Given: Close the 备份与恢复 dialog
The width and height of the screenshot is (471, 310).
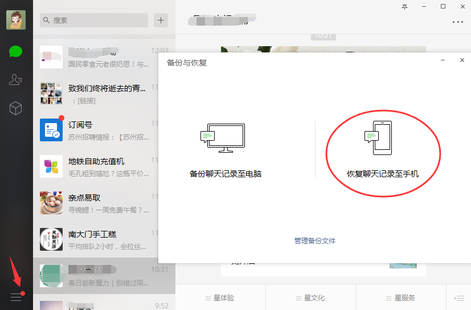Looking at the screenshot, I should [462, 60].
